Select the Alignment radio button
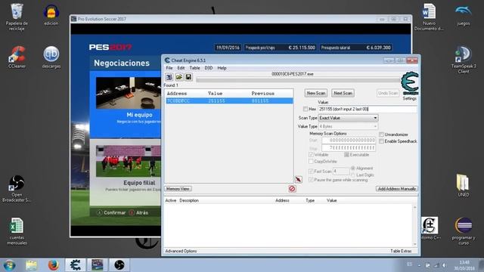 [353, 168]
